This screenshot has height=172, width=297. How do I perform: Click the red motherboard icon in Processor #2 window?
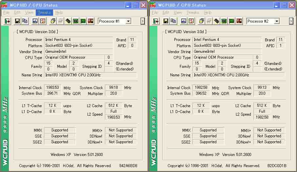point(239,21)
